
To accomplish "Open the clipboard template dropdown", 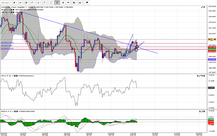I will (x=45, y=2).
